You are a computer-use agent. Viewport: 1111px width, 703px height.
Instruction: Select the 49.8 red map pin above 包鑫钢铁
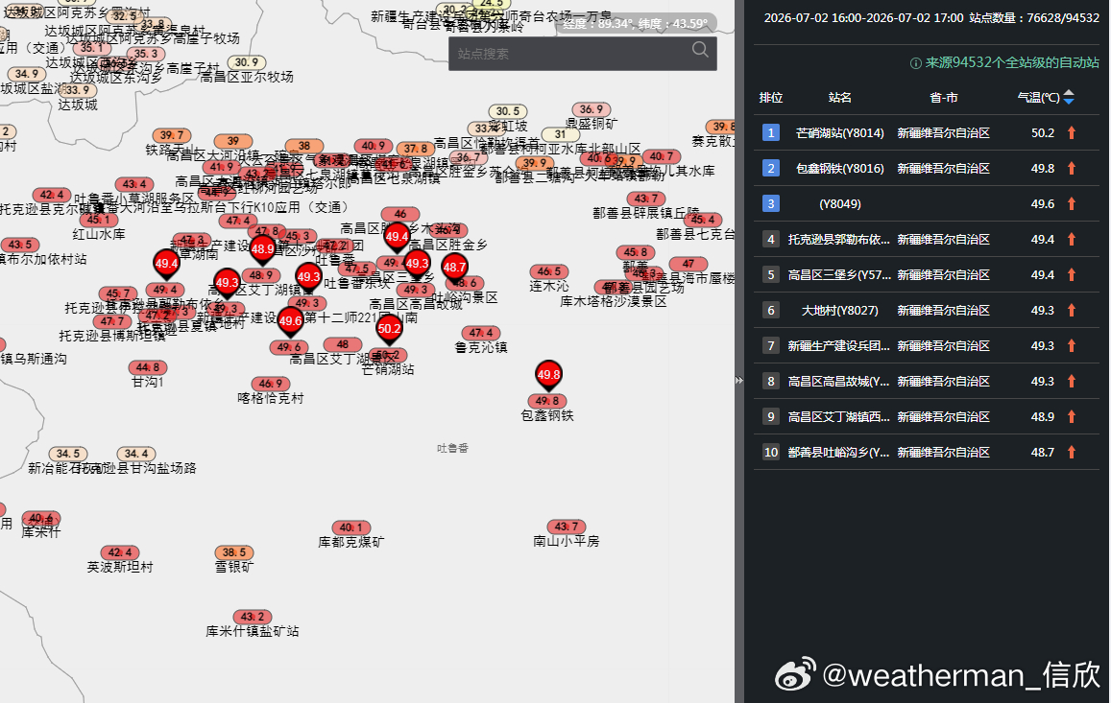pyautogui.click(x=548, y=376)
